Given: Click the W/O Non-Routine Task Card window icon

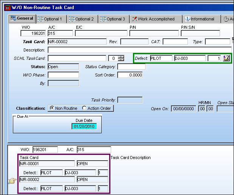Looking at the screenshot, I should pos(8,8).
